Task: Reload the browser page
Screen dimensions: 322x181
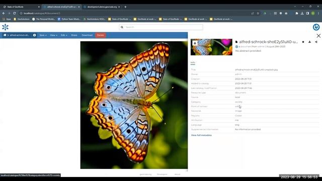Action: click(15, 13)
